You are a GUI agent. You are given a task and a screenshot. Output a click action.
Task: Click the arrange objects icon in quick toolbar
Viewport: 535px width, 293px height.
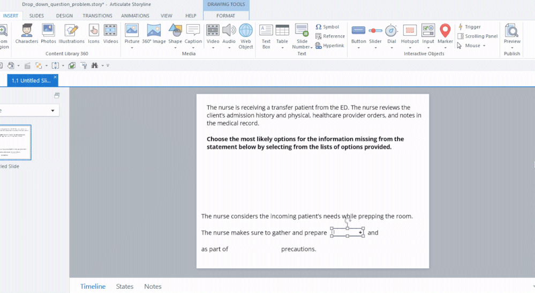point(39,65)
